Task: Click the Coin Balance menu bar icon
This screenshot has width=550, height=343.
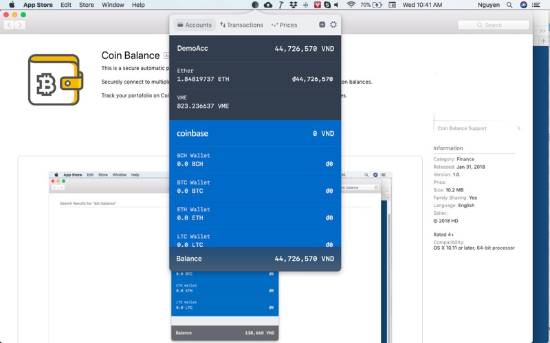Action: tap(255, 5)
